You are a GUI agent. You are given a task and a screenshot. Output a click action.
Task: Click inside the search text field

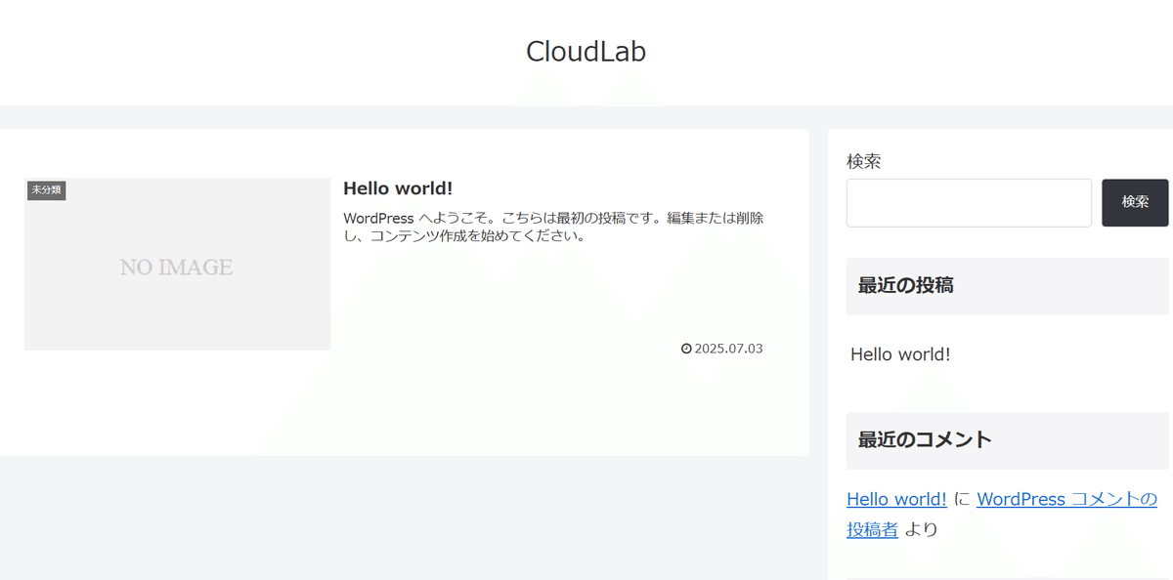[968, 202]
